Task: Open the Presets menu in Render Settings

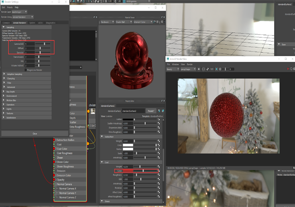Action: point(10,7)
